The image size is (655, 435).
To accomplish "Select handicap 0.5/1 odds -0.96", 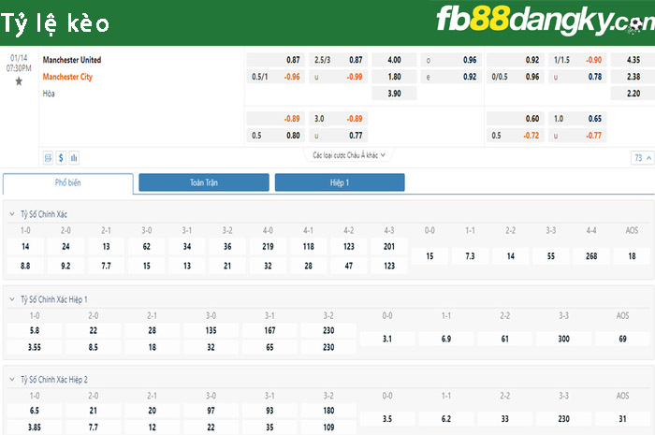I will [276, 77].
